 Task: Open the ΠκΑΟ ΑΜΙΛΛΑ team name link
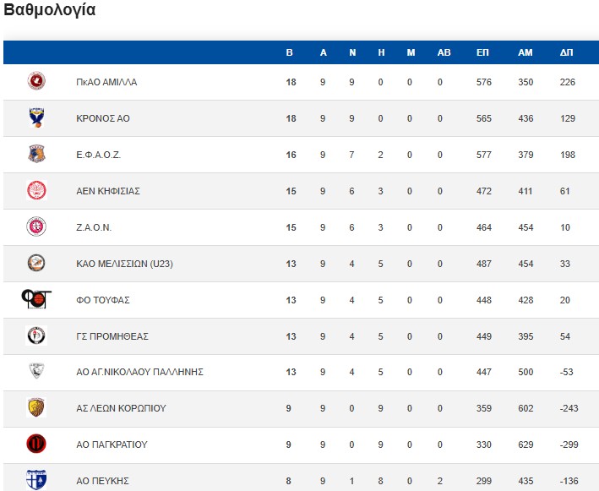[x=106, y=83]
